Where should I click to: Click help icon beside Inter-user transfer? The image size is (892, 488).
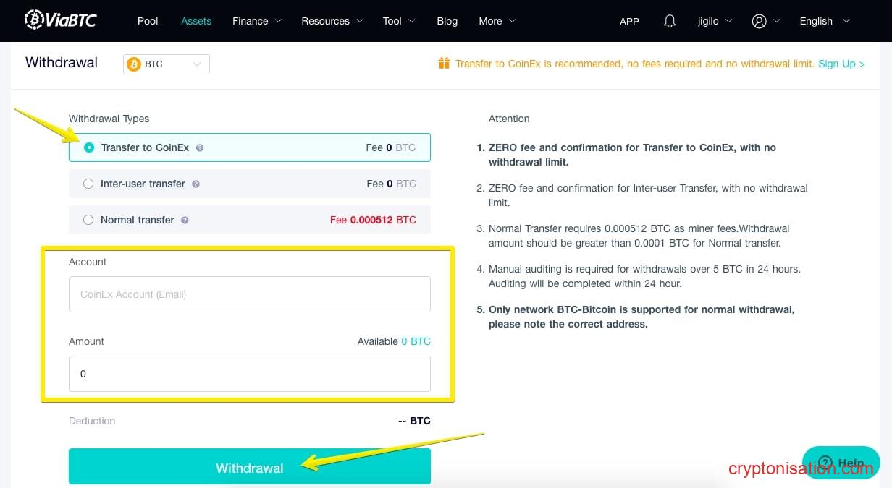pyautogui.click(x=196, y=184)
